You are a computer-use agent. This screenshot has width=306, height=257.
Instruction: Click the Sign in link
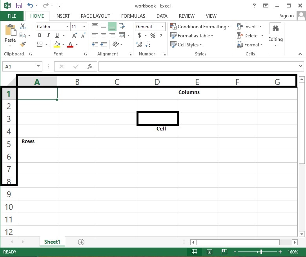[286, 16]
